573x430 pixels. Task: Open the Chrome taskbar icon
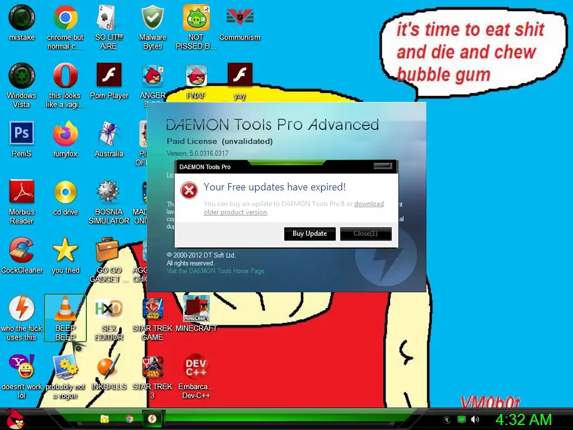point(129,419)
